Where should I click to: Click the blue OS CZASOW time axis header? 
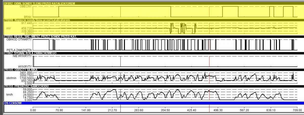point(154,103)
